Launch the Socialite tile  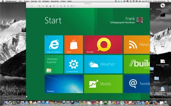pos(103,44)
